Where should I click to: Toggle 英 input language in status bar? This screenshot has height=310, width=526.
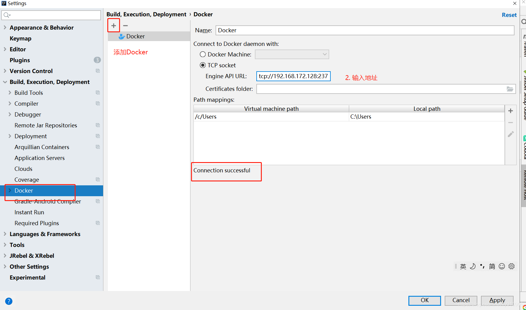[463, 266]
